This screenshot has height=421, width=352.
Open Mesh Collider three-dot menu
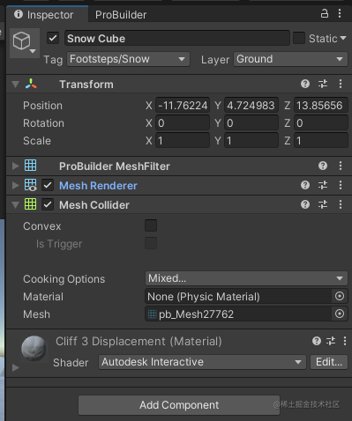click(x=341, y=204)
